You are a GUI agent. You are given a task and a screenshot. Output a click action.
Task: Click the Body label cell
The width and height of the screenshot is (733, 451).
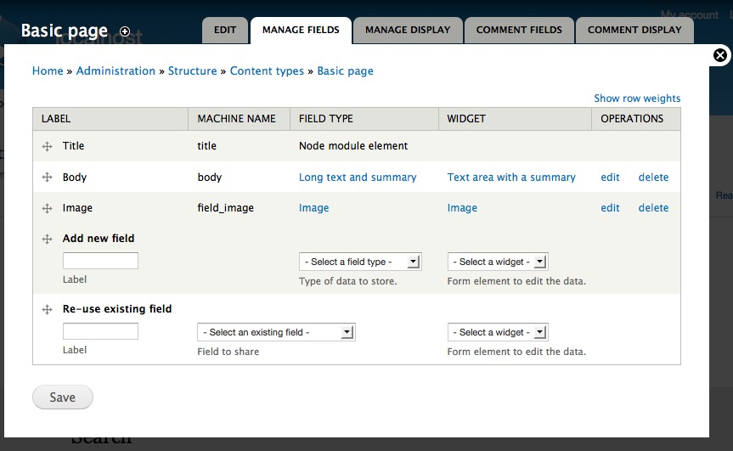click(x=75, y=178)
